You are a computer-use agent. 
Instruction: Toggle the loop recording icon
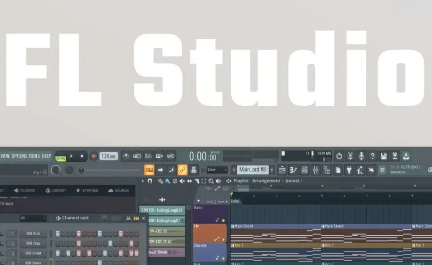pyautogui.click(x=171, y=156)
